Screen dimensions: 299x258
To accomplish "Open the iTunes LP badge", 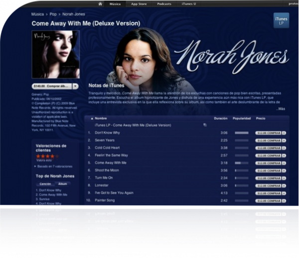I will coord(281,20).
